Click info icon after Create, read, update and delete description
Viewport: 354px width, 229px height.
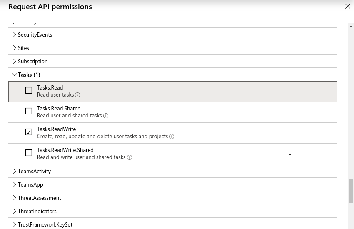172,137
